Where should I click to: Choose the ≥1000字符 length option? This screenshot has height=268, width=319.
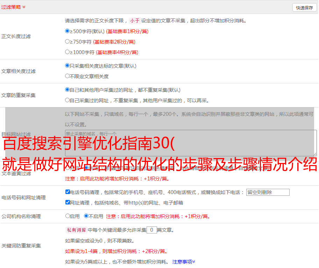pos(68,52)
